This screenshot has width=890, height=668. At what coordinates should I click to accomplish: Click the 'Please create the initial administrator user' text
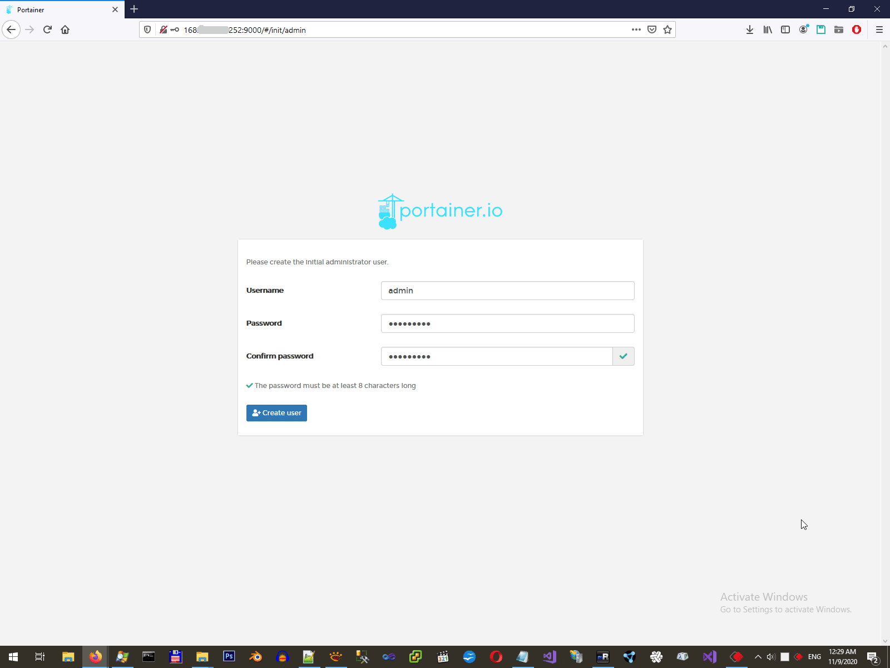(x=317, y=262)
